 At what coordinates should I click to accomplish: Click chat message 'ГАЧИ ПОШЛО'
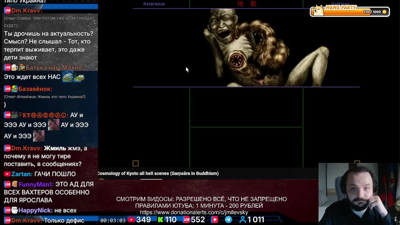[55, 174]
